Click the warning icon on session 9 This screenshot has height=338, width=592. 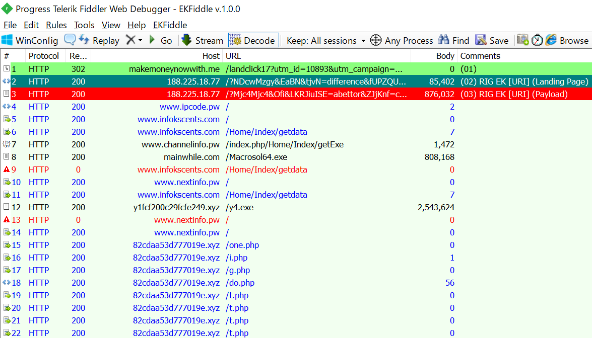click(x=7, y=169)
